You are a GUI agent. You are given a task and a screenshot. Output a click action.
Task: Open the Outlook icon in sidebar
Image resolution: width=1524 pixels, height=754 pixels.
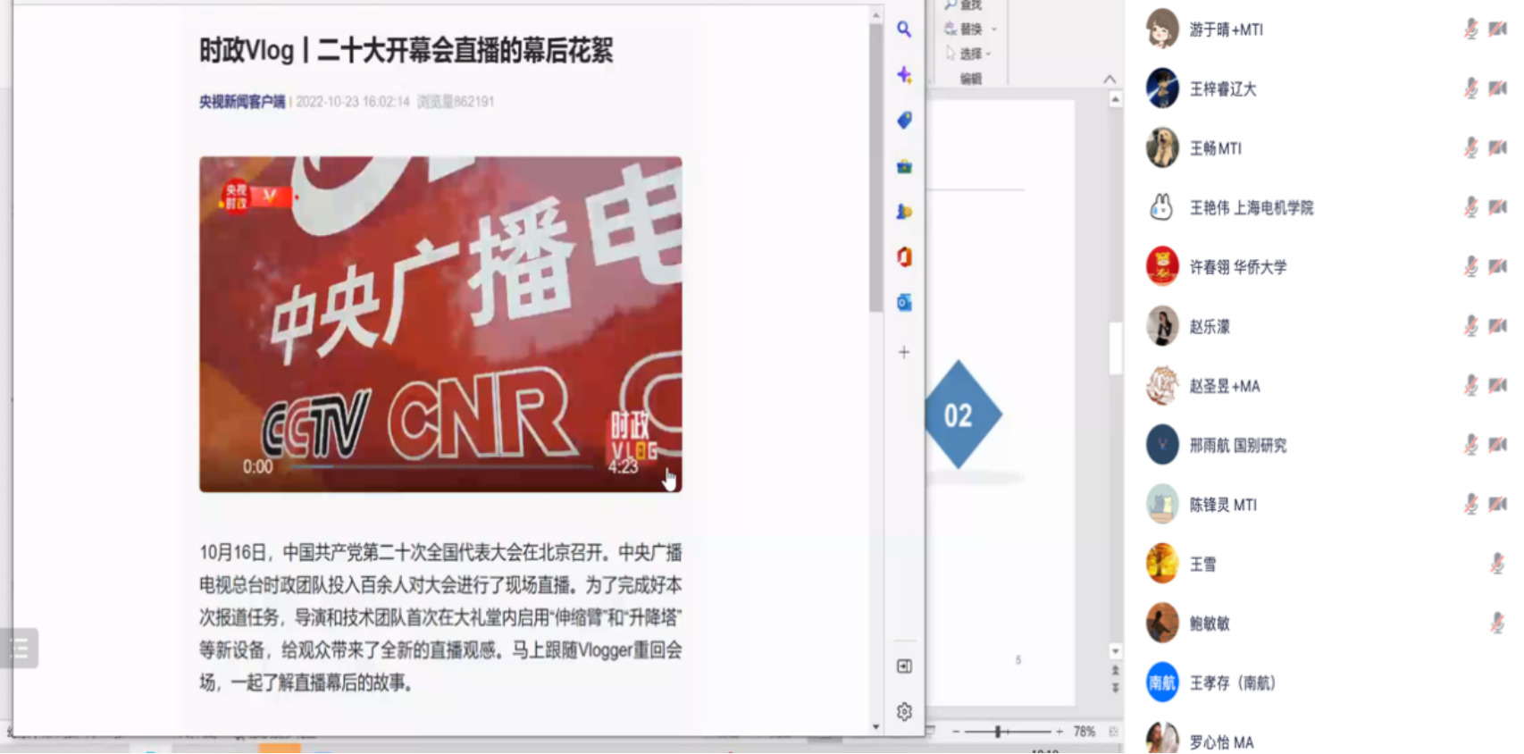904,303
